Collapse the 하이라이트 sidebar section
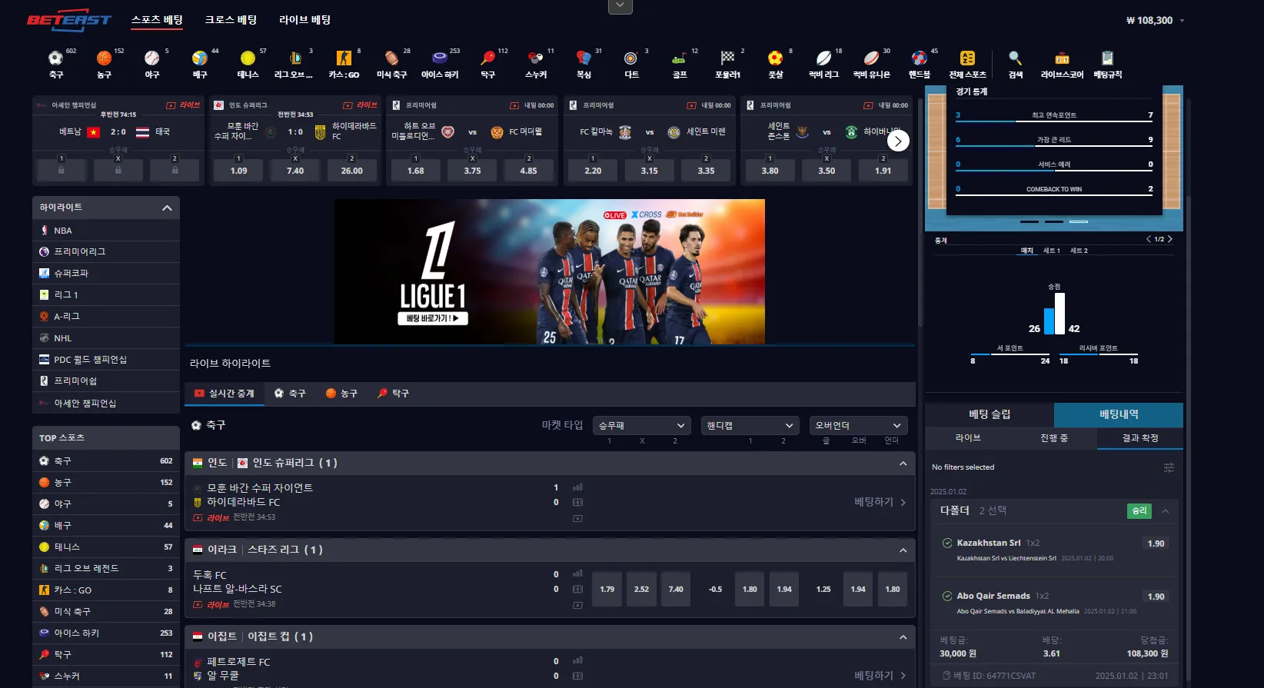 click(167, 208)
